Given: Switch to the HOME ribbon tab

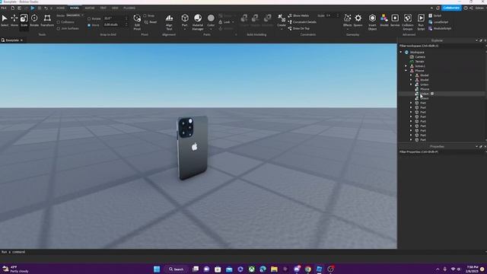Looking at the screenshot, I should click(x=61, y=8).
